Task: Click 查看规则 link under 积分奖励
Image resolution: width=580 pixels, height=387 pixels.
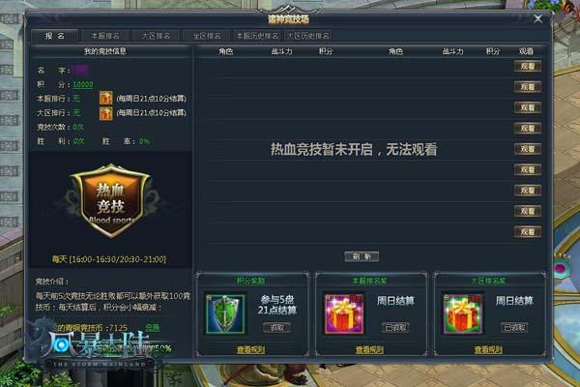Action: 250,349
